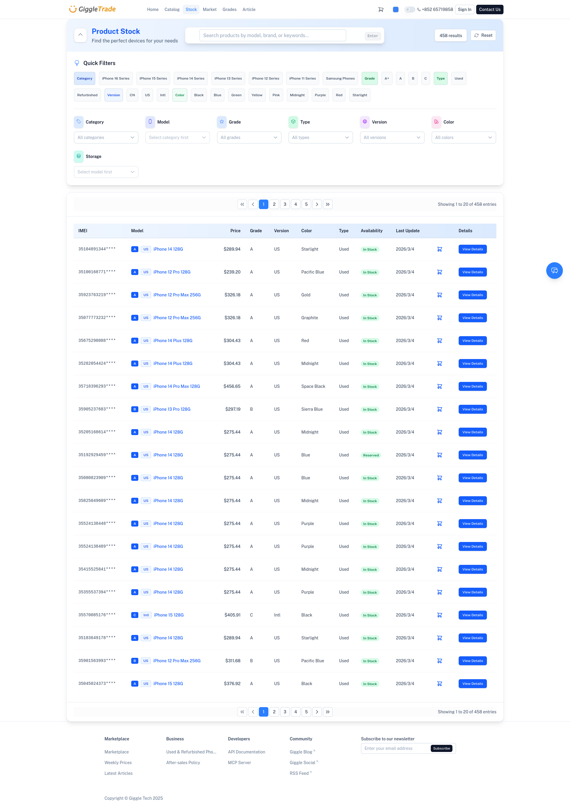
Task: Click Contact Us in the header
Action: coord(490,10)
